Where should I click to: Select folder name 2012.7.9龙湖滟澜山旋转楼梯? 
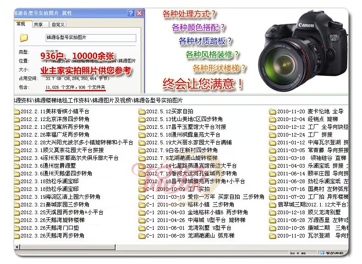(182, 158)
